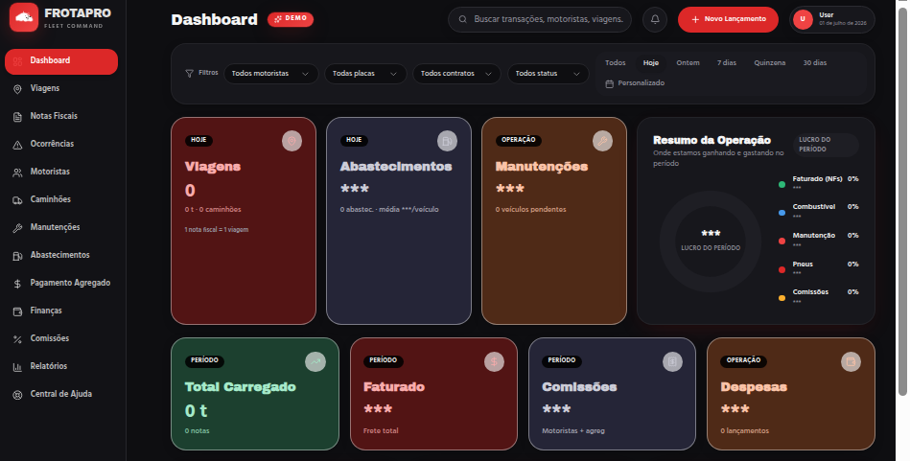
Task: Click the Notas Fiscais document icon in sidebar
Action: pos(17,117)
